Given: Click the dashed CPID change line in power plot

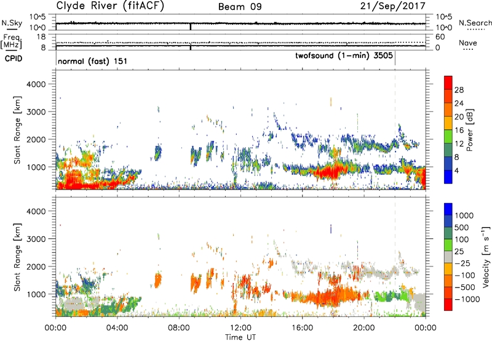Looking at the screenshot, I should 395,130.
